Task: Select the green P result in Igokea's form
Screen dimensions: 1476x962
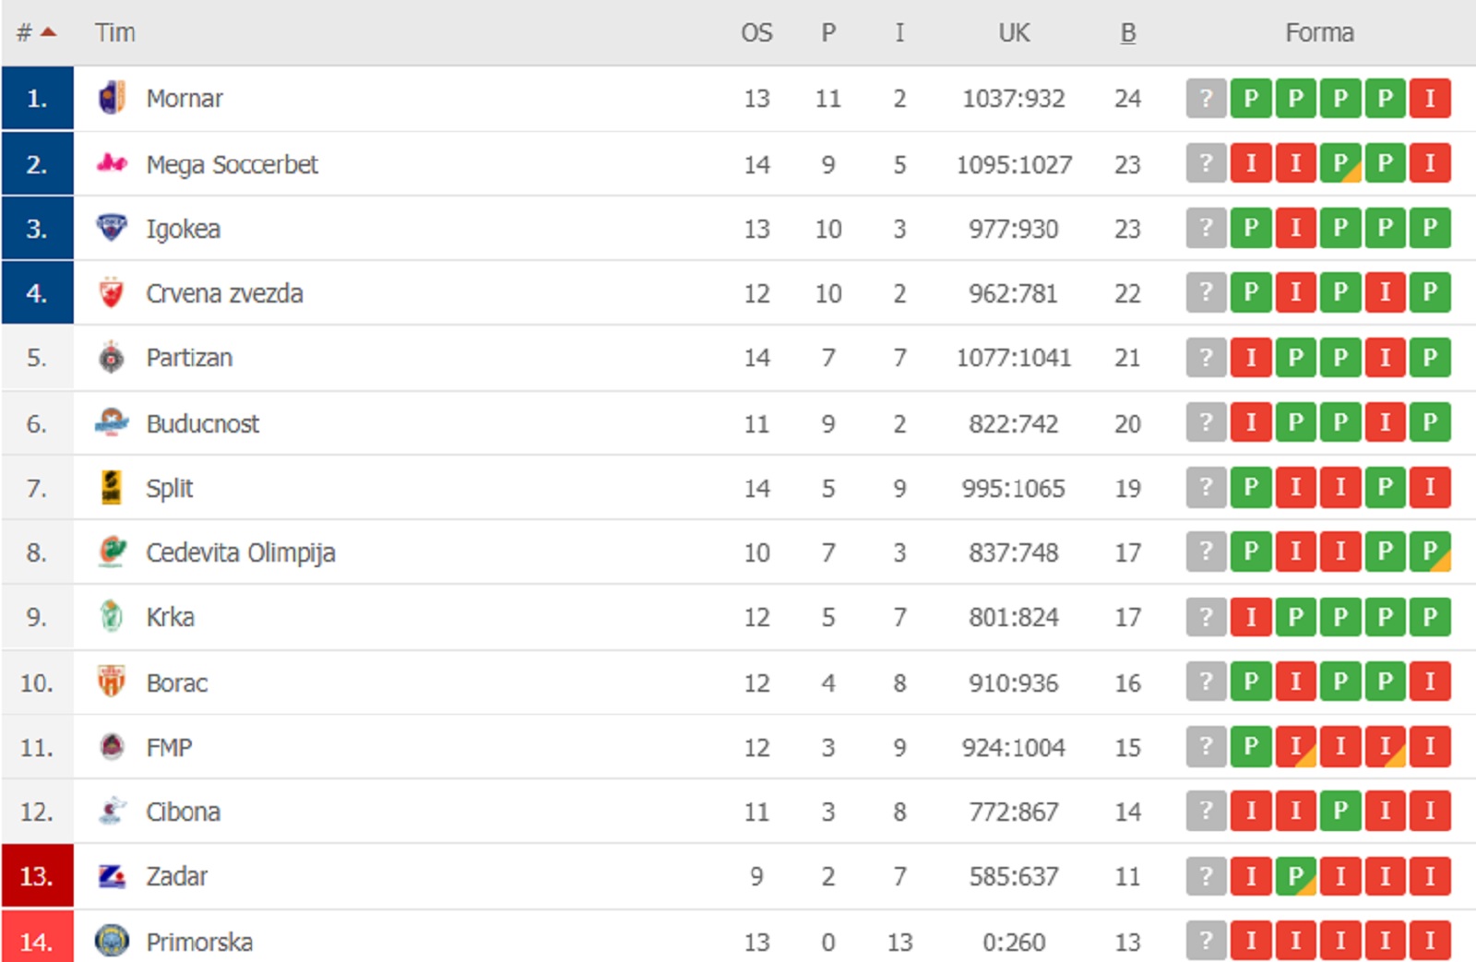Action: click(x=1250, y=229)
